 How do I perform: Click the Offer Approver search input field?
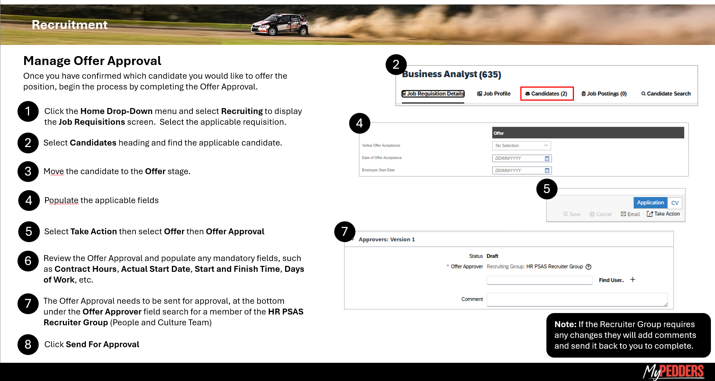[x=539, y=280]
